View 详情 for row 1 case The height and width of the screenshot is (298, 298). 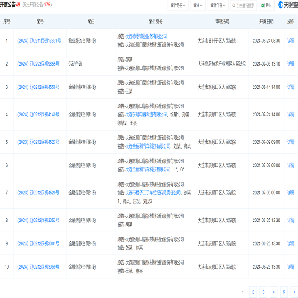coord(291,40)
